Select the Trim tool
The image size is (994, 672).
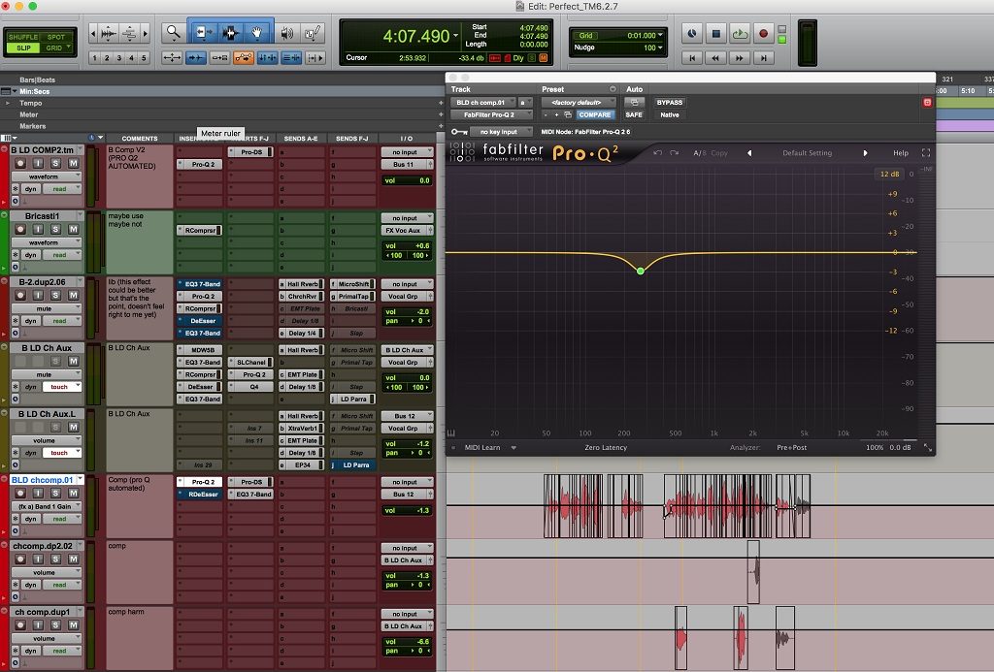click(x=204, y=32)
